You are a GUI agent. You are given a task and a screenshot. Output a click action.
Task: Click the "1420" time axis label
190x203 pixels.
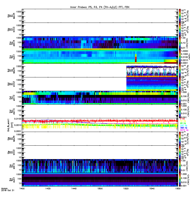(x=48, y=189)
